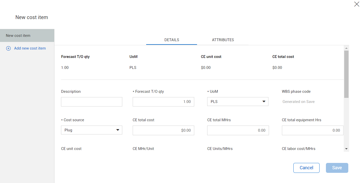Click the UoM dropdown arrow
The width and height of the screenshot is (361, 183).
264,102
